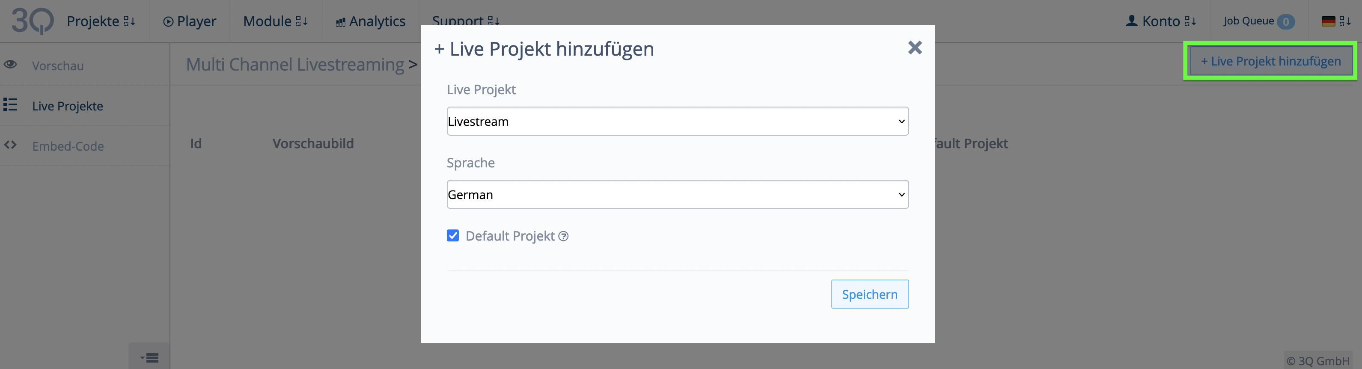Uncheck the Default Projekt checkbox
Screen dimensions: 1362x369
pyautogui.click(x=452, y=235)
